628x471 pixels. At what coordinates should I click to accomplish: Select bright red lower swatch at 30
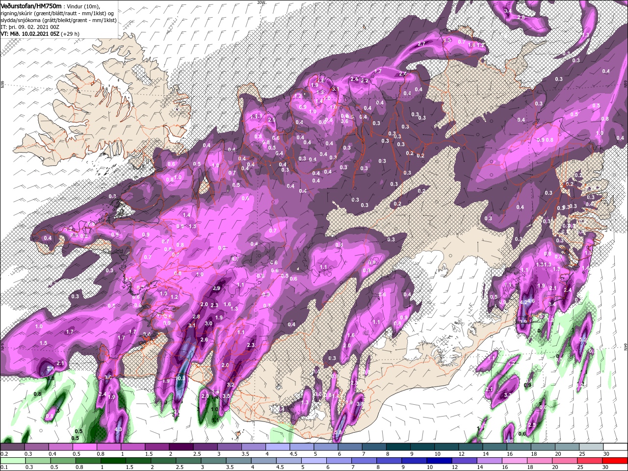(x=615, y=461)
